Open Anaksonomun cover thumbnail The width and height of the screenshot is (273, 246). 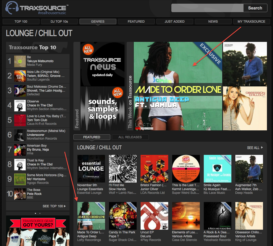tap(20, 135)
